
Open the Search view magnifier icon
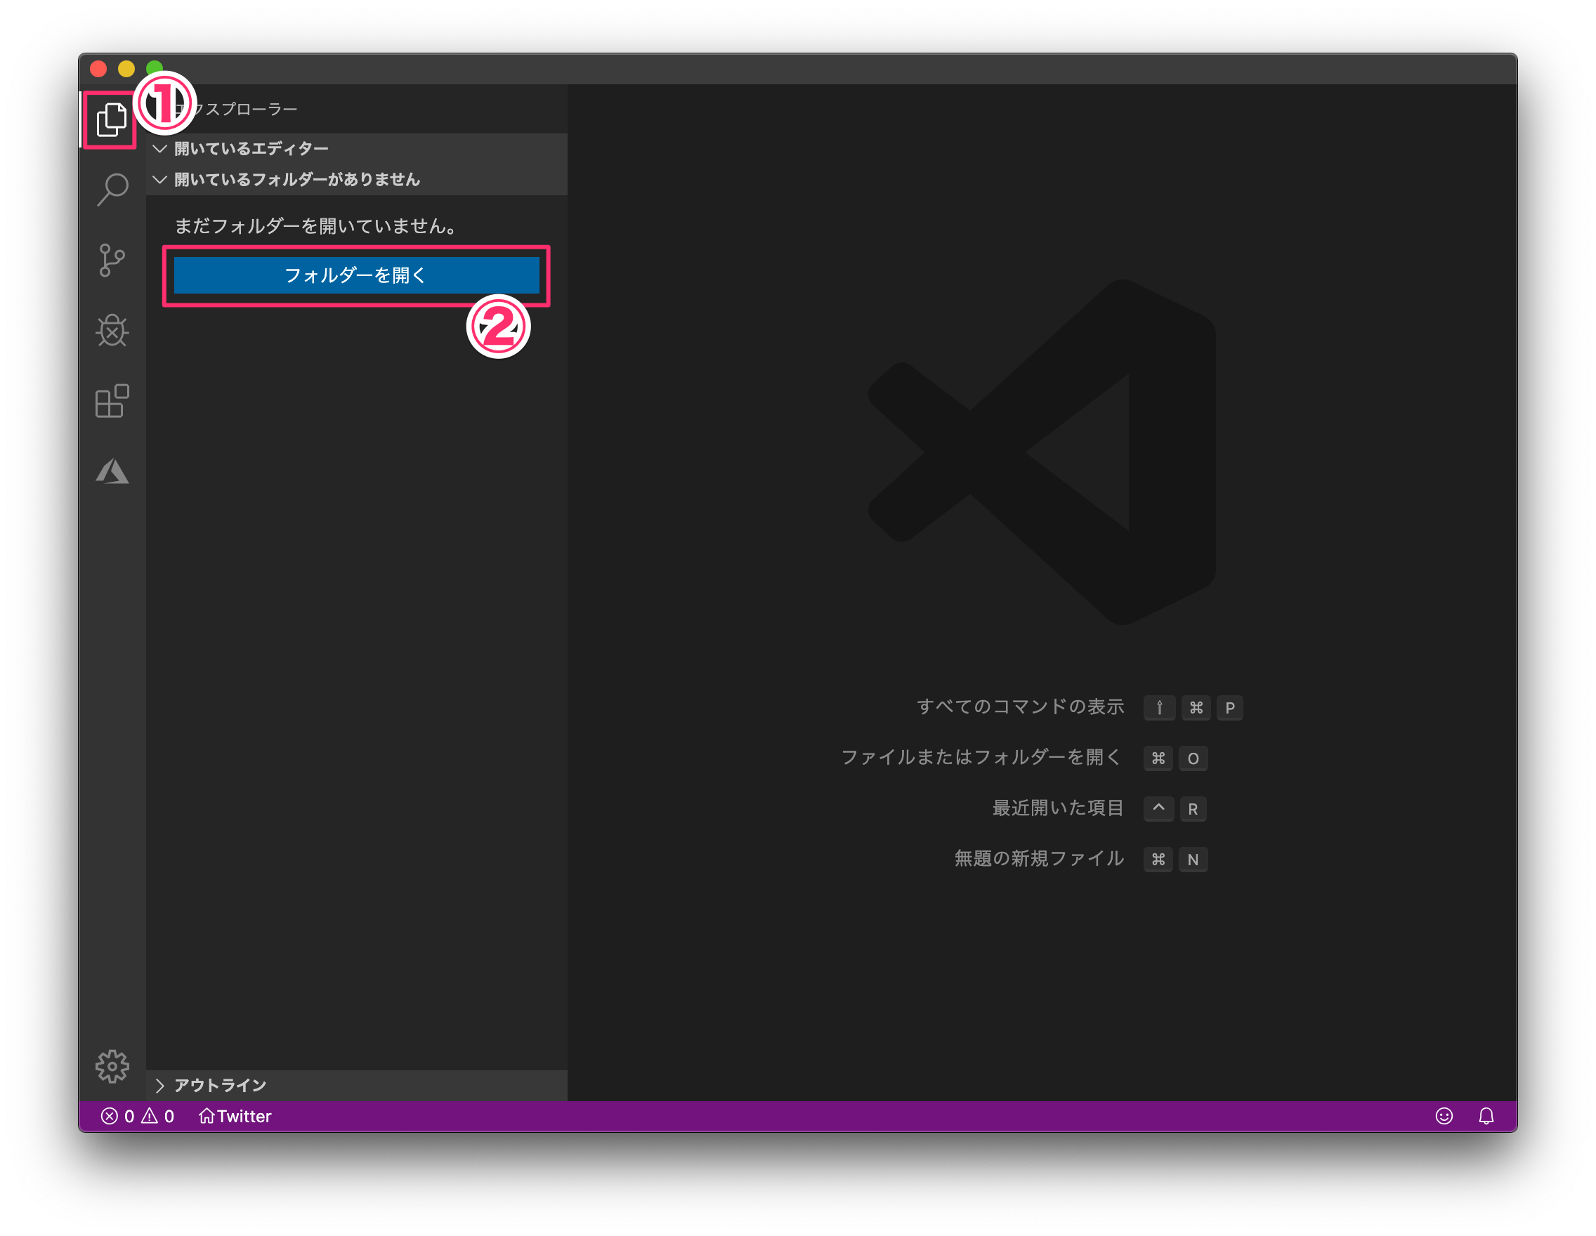click(x=112, y=190)
